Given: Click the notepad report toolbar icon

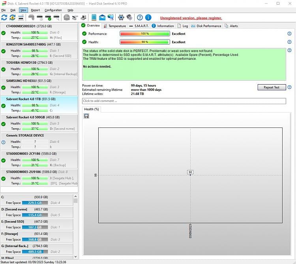Looking at the screenshot, I should (x=94, y=17).
